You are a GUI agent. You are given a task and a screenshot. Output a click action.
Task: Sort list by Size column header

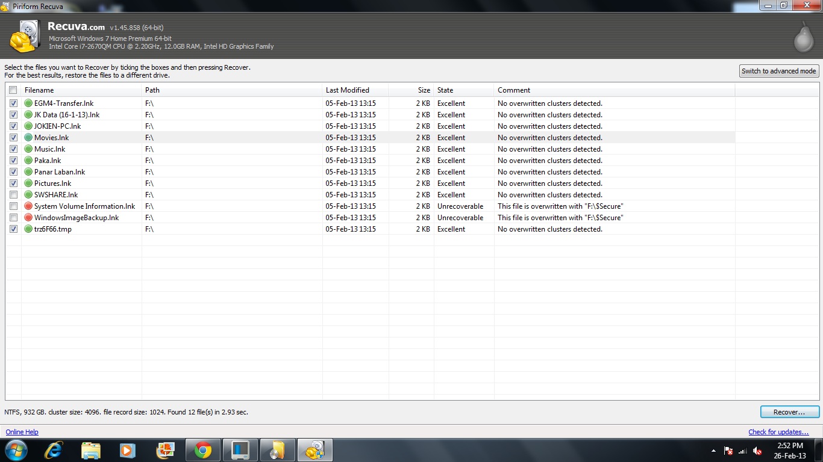(x=411, y=90)
